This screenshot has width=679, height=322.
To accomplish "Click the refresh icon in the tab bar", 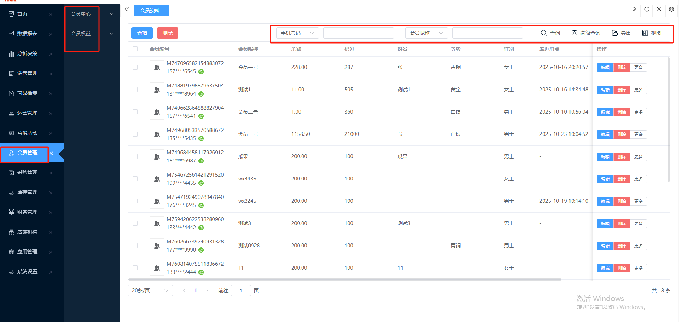I will coord(646,10).
